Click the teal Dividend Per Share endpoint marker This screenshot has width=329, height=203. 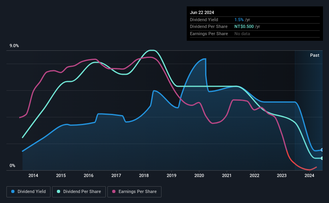322,158
